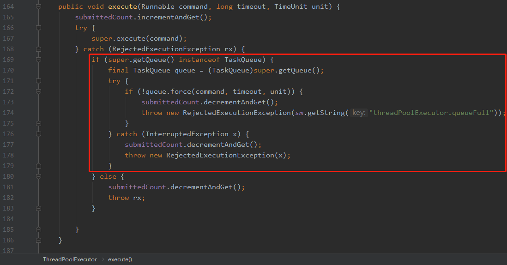Image resolution: width=507 pixels, height=265 pixels.
Task: Toggle fold end marker at line 183
Action: (x=38, y=209)
